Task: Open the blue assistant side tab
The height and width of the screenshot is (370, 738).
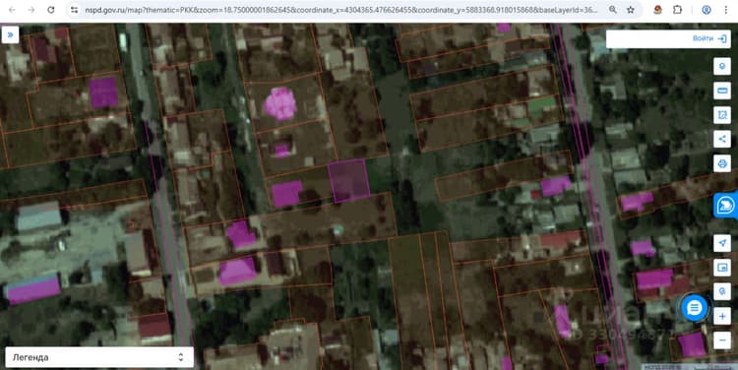Action: coord(726,206)
